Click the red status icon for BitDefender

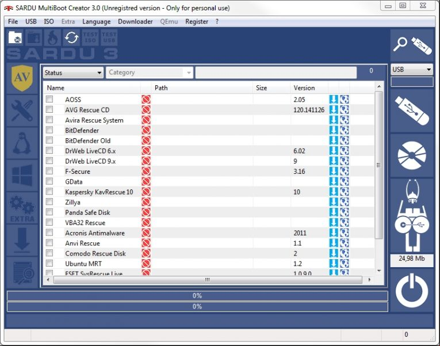tap(146, 130)
